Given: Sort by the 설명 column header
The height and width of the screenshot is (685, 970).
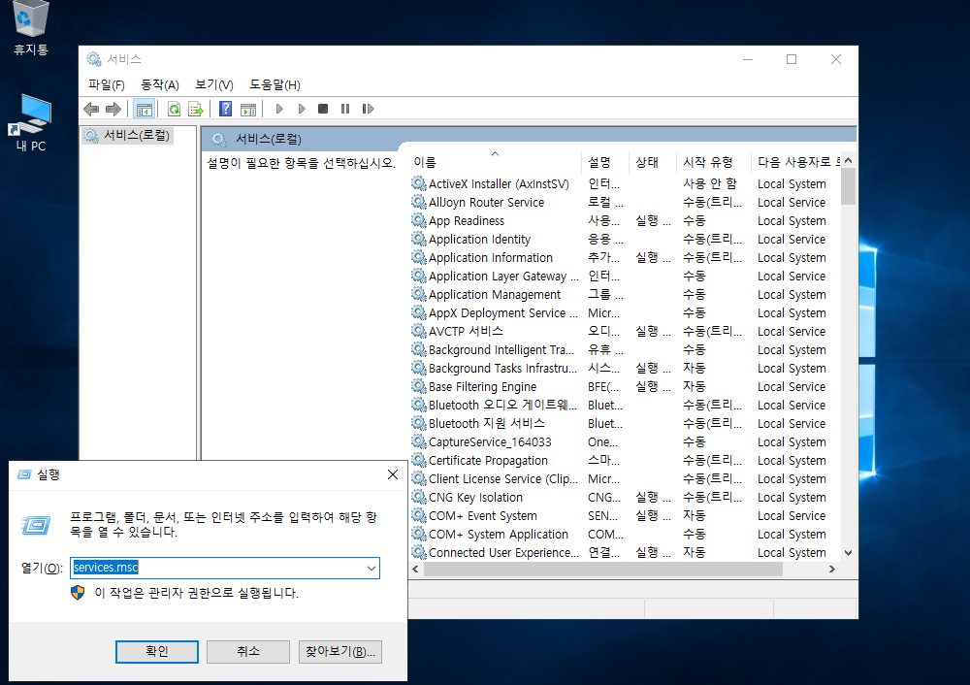Looking at the screenshot, I should click(x=605, y=162).
